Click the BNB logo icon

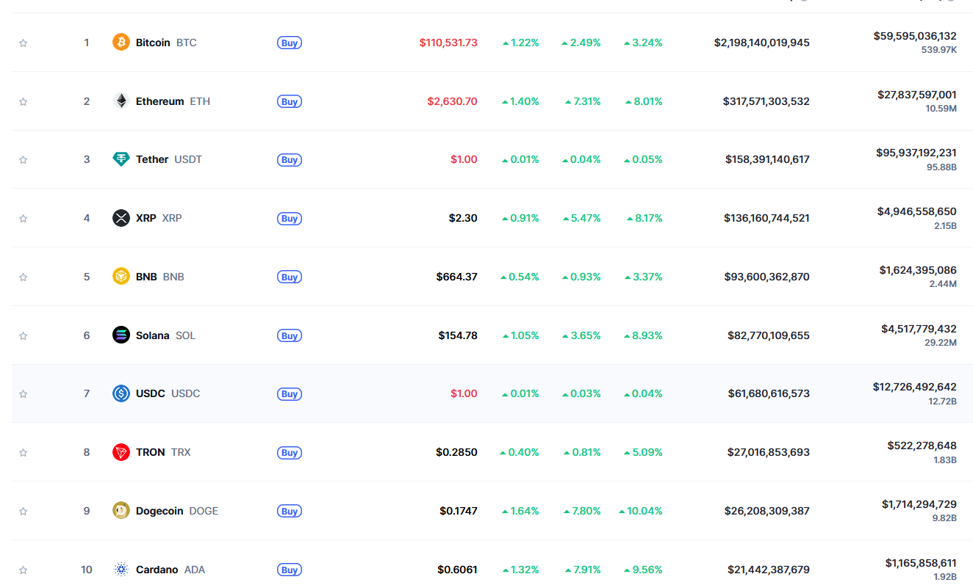coord(121,277)
